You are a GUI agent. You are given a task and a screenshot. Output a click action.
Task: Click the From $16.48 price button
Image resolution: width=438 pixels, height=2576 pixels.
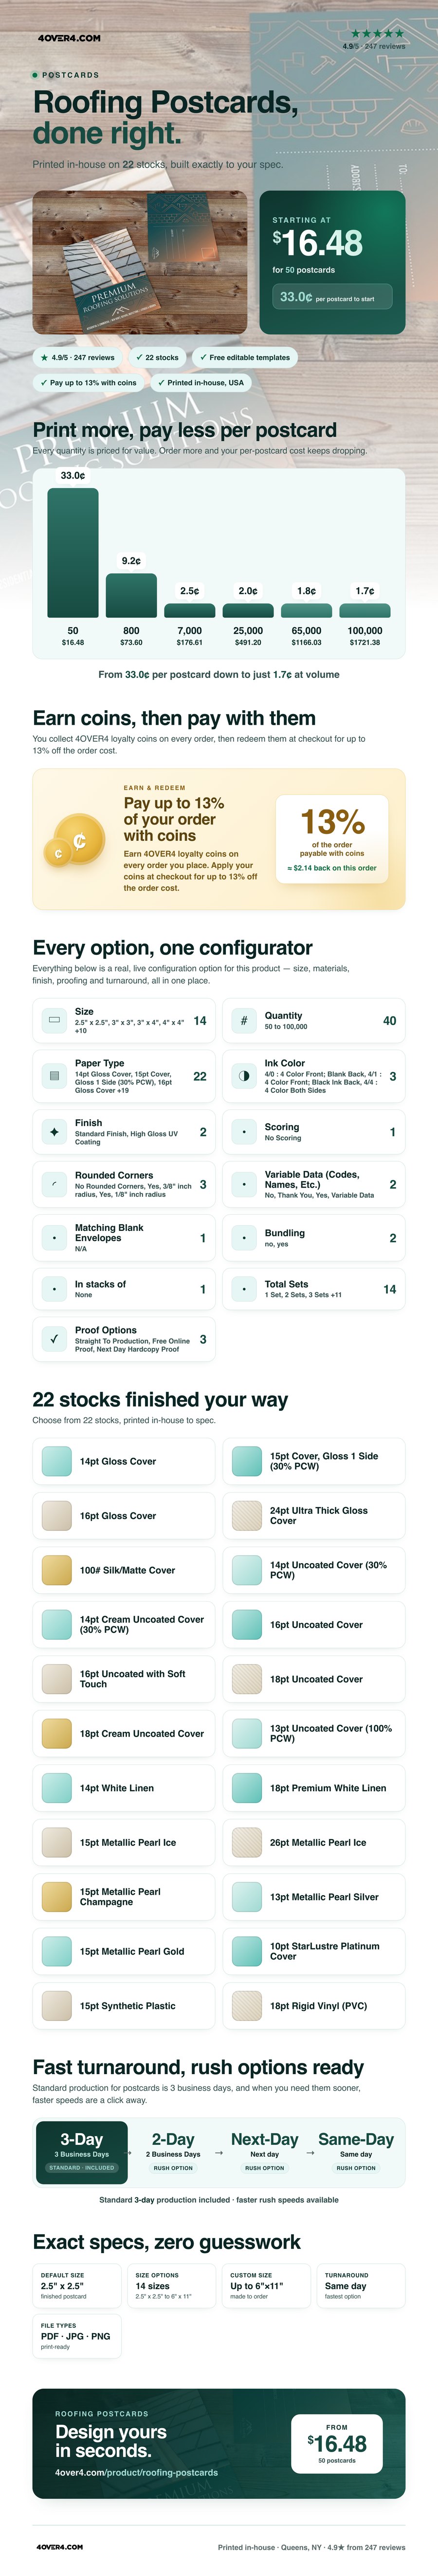[336, 2443]
